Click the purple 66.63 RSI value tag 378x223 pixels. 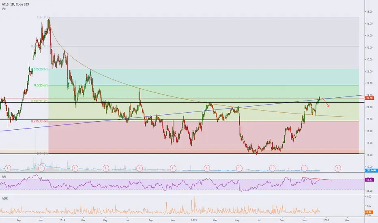[369, 180]
